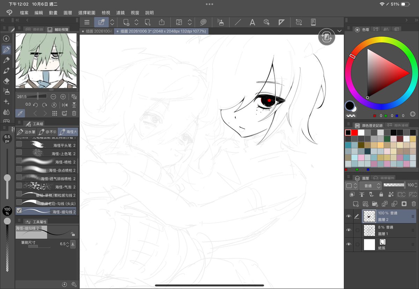The height and width of the screenshot is (289, 419).
Task: Select the Blend droplet tool
Action: [6, 112]
